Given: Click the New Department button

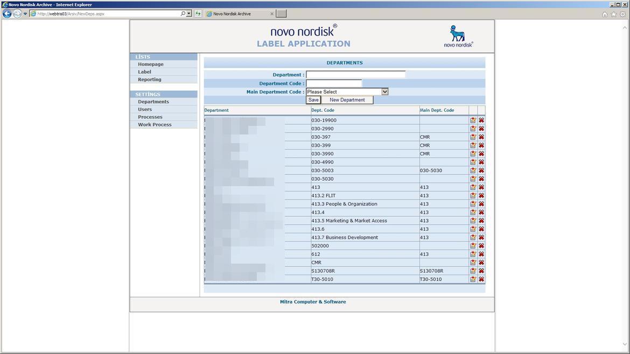Looking at the screenshot, I should coord(347,100).
